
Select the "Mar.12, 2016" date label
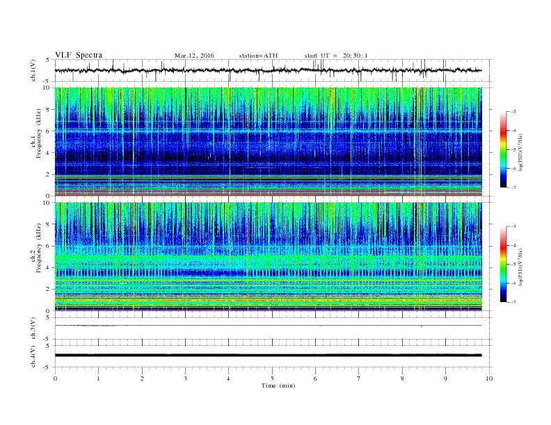pyautogui.click(x=194, y=56)
